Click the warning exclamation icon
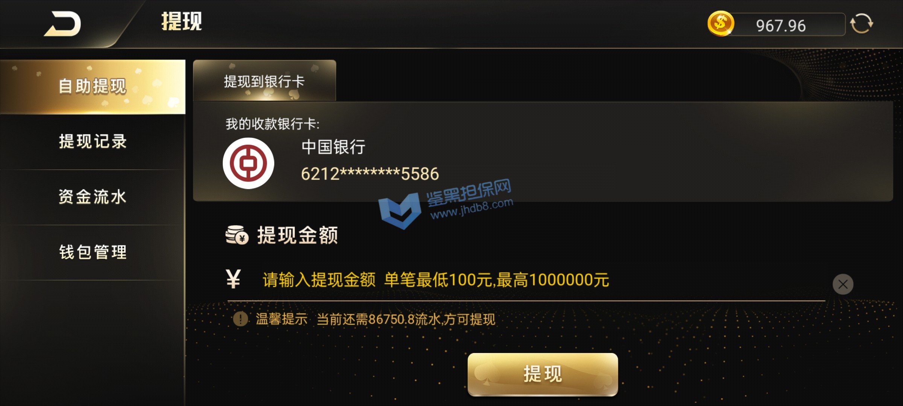The height and width of the screenshot is (406, 903). tap(240, 319)
